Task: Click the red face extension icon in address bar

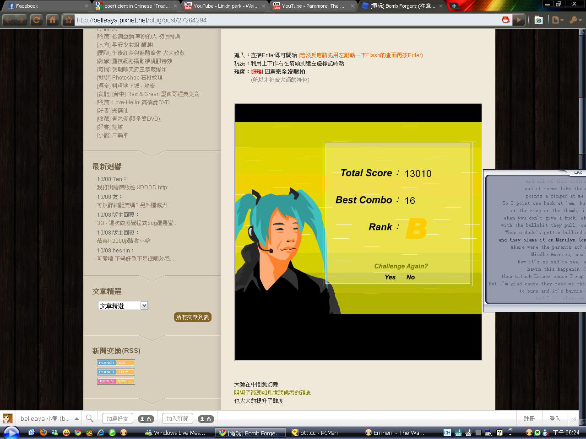Action: pyautogui.click(x=506, y=20)
